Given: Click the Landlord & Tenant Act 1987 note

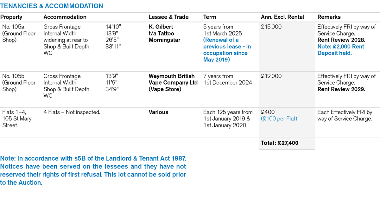Looking at the screenshot, I should click(x=93, y=171).
